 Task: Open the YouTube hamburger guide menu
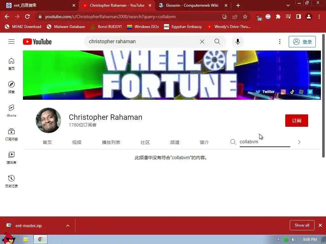pos(11,42)
